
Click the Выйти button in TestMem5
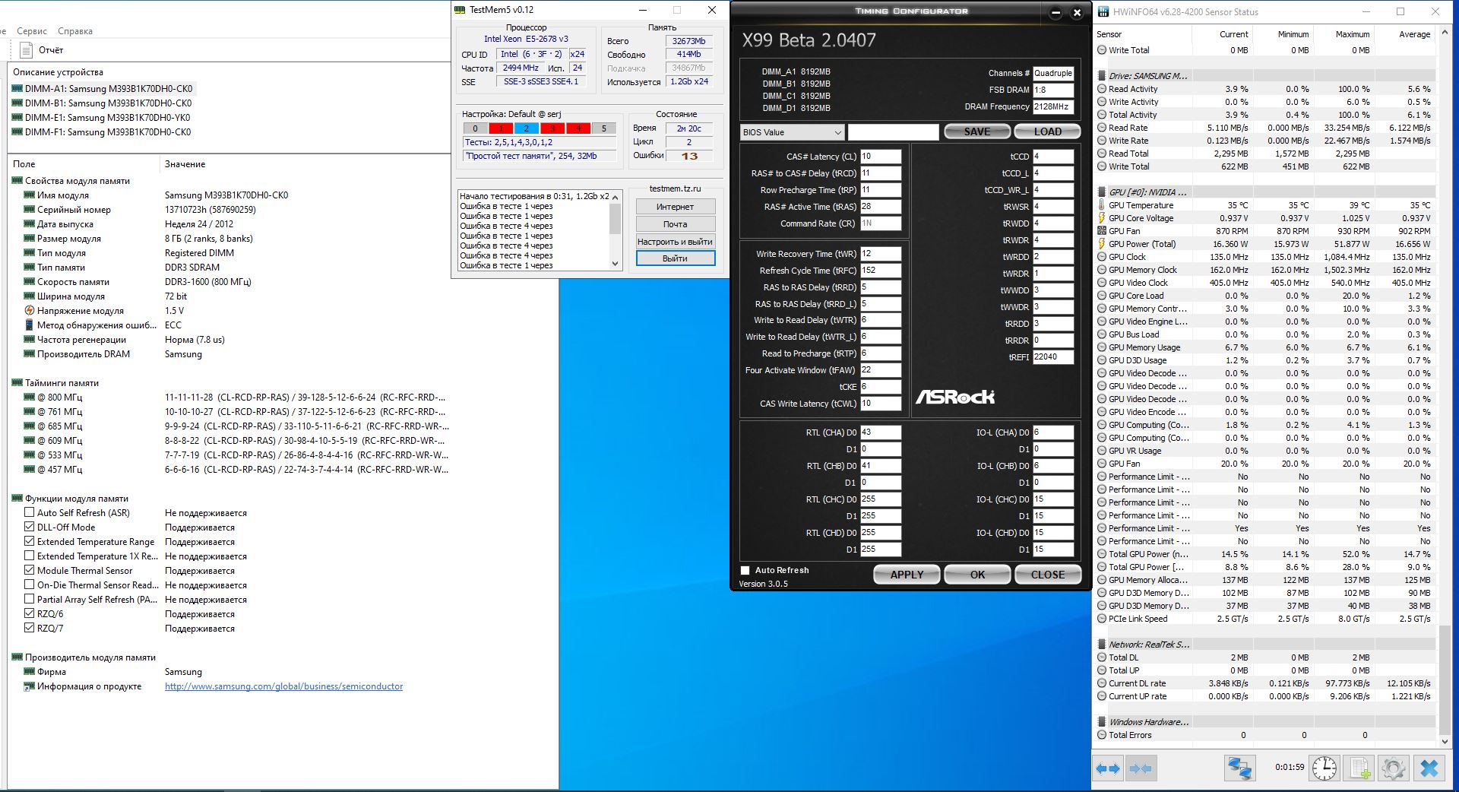point(675,258)
